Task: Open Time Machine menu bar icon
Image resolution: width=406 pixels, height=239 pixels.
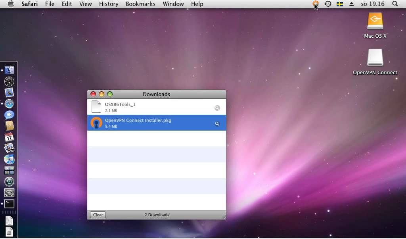Action: click(x=328, y=4)
